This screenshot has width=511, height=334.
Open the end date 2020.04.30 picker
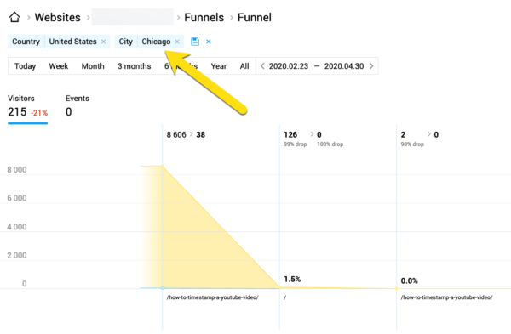(344, 66)
